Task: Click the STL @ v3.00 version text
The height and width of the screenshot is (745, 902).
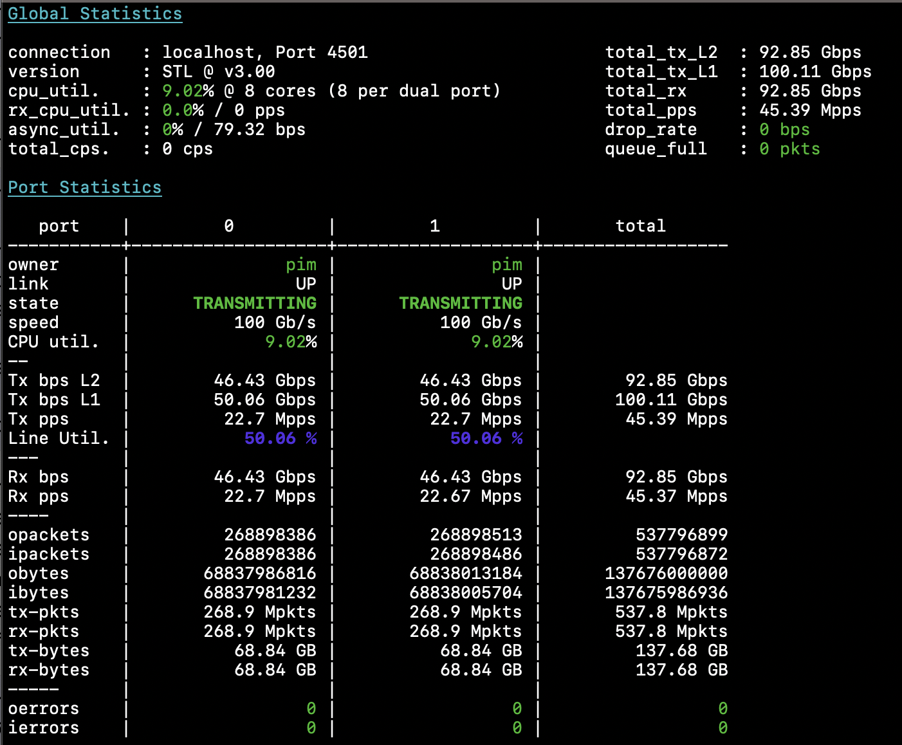Action: click(218, 71)
